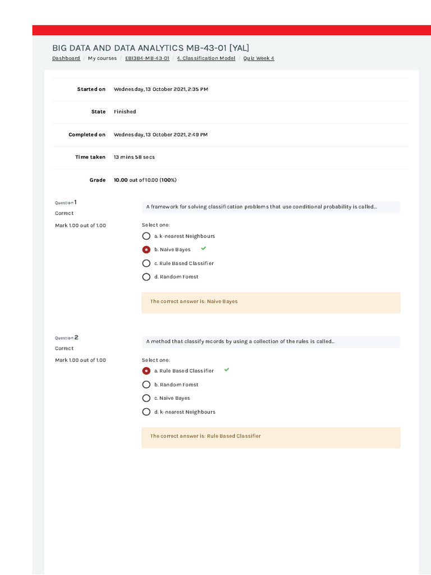Screen dimensions: 431x575
Task: Click the My courses breadcrumb item
Action: [x=103, y=58]
